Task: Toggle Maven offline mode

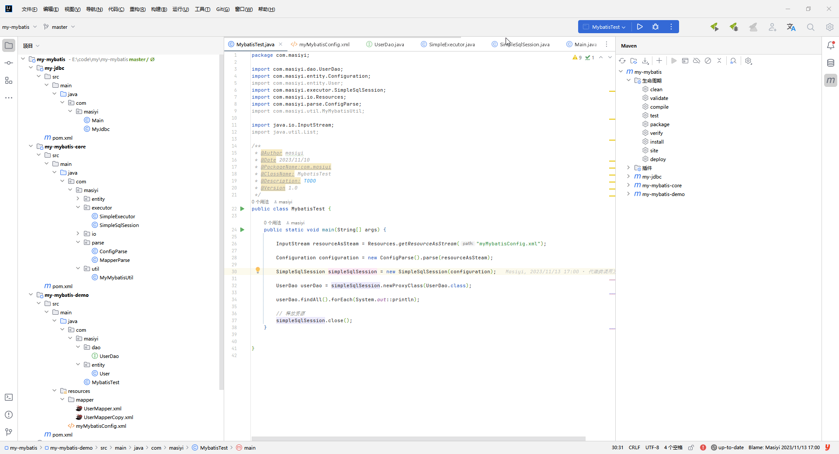Action: 697,61
